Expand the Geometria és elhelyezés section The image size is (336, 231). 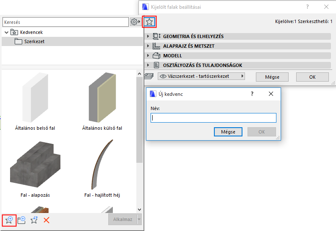click(148, 36)
